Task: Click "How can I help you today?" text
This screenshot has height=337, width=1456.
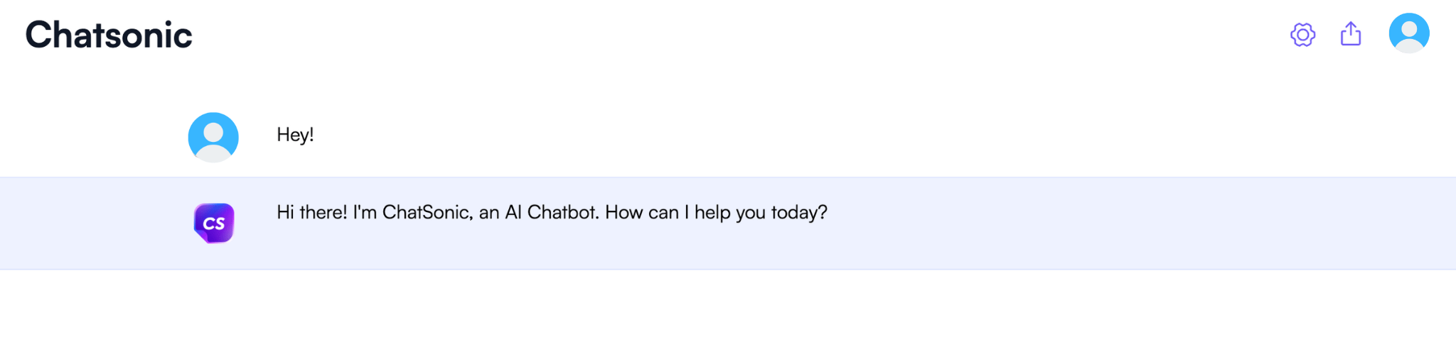Action: click(716, 212)
